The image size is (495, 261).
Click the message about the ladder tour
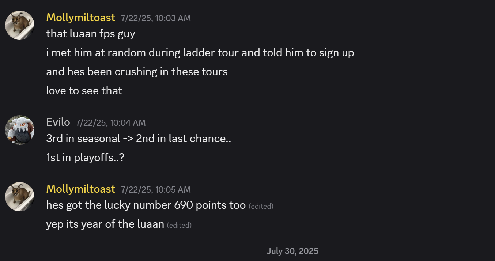200,53
